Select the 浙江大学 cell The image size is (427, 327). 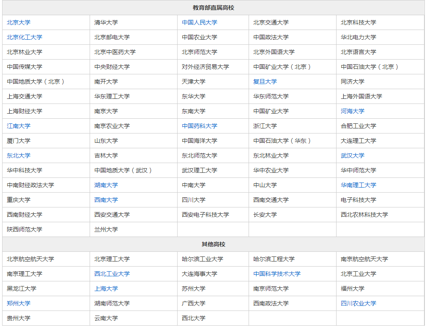pos(293,126)
